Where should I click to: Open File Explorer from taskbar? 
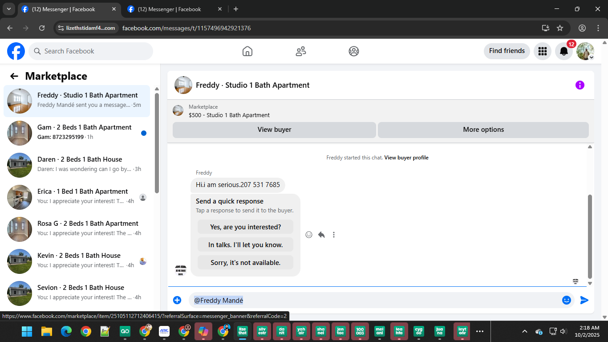pyautogui.click(x=47, y=331)
